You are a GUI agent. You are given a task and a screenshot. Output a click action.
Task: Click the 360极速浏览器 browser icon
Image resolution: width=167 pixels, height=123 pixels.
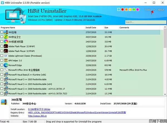click(x=6, y=41)
